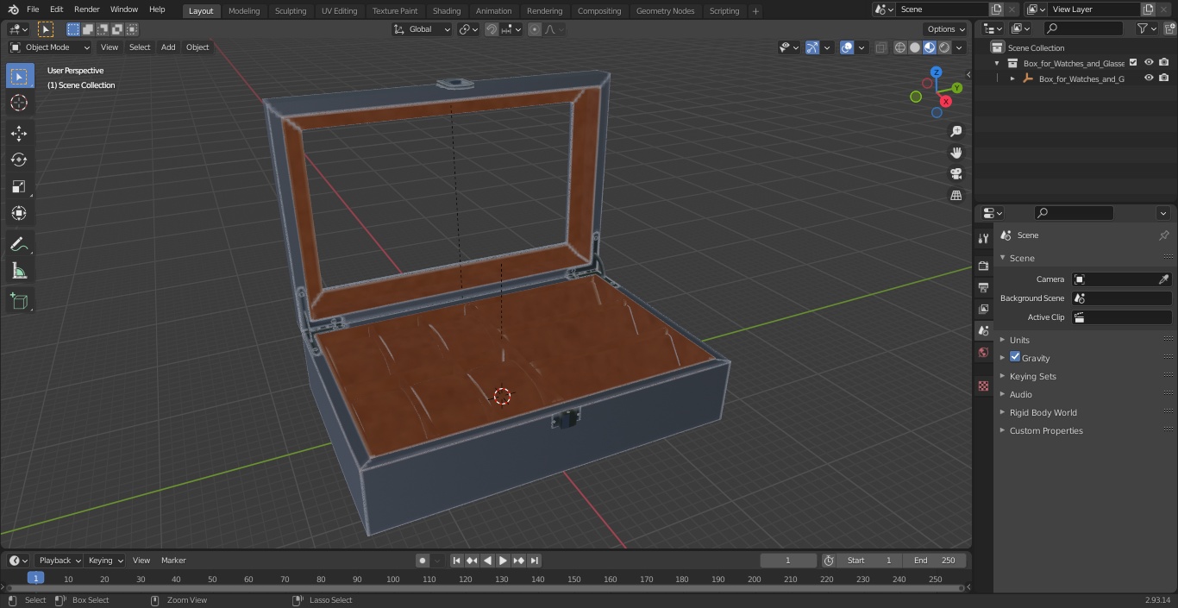1178x608 pixels.
Task: Click the tweak cursor tool icon in header
Action: coord(46,29)
